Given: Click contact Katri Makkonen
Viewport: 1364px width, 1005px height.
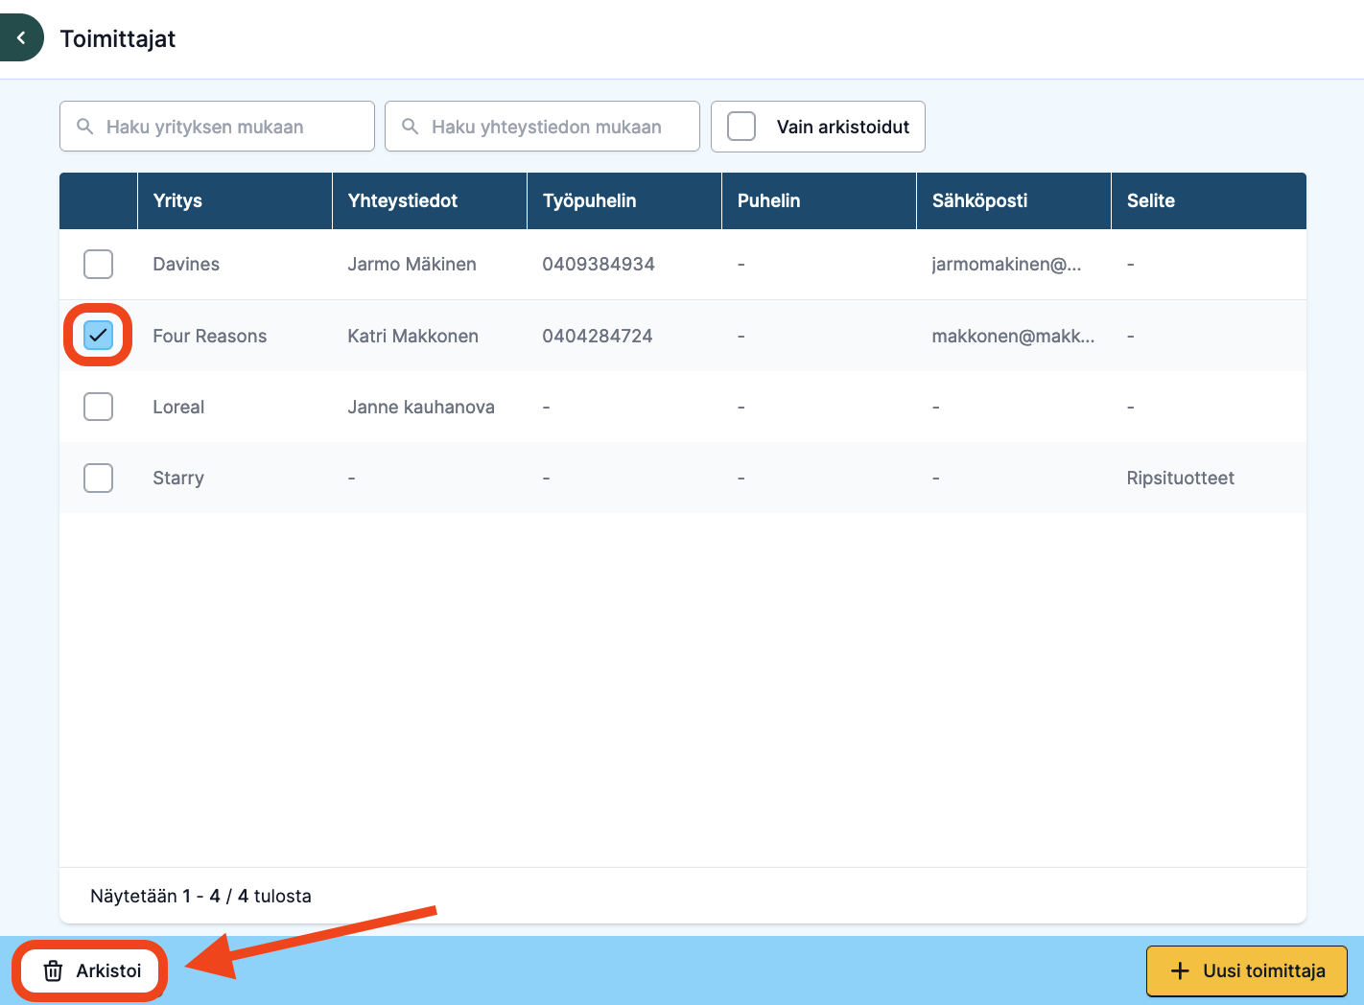Looking at the screenshot, I should coord(412,336).
